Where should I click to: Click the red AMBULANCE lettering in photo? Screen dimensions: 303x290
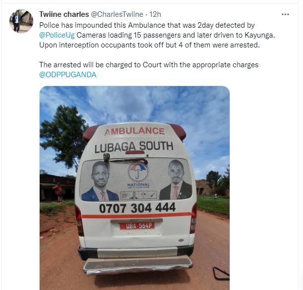[x=134, y=132]
